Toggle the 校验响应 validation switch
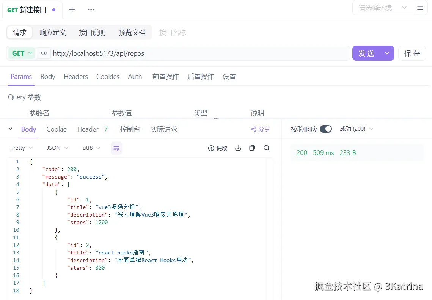The width and height of the screenshot is (432, 300). (326, 129)
